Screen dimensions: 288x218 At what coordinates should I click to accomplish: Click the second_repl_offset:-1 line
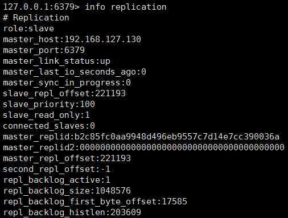56,170
